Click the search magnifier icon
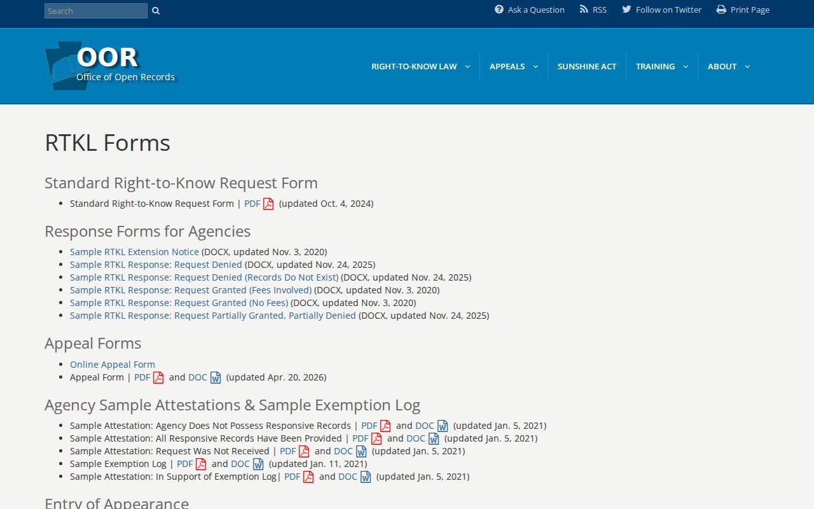 tap(156, 11)
